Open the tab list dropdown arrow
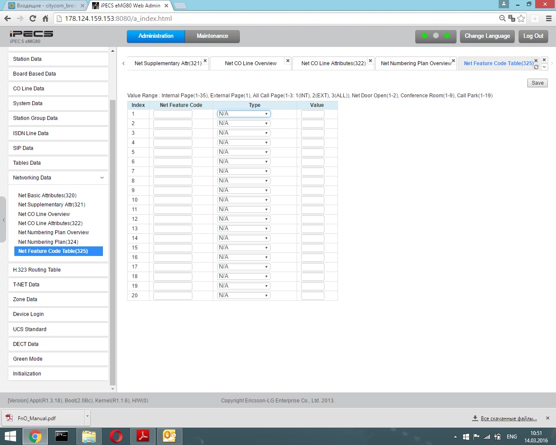The height and width of the screenshot is (445, 556). (x=544, y=67)
